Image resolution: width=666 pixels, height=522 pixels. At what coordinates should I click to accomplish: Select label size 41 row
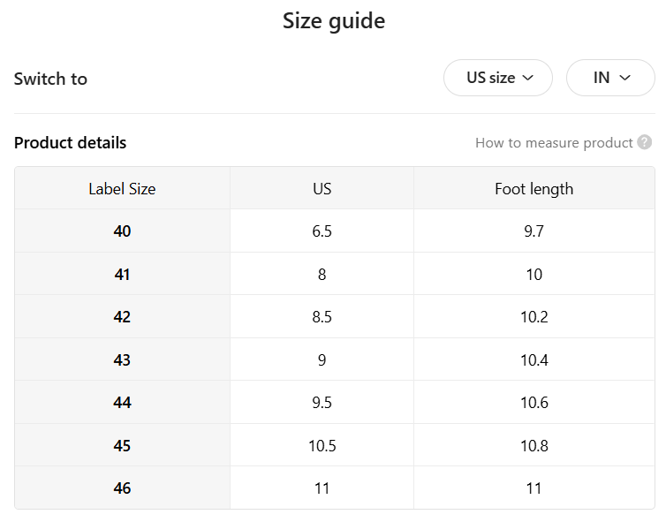(x=122, y=274)
